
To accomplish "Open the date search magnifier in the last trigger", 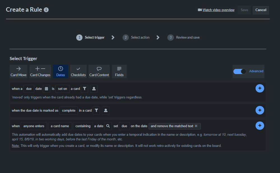I will 108,126.
